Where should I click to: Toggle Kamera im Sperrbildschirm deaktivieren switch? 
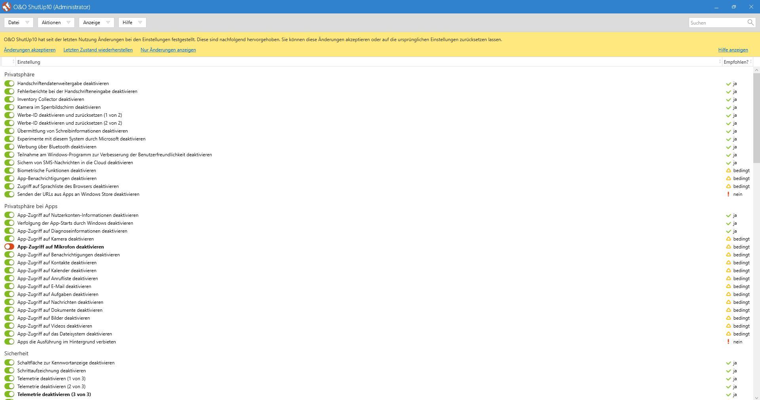9,107
